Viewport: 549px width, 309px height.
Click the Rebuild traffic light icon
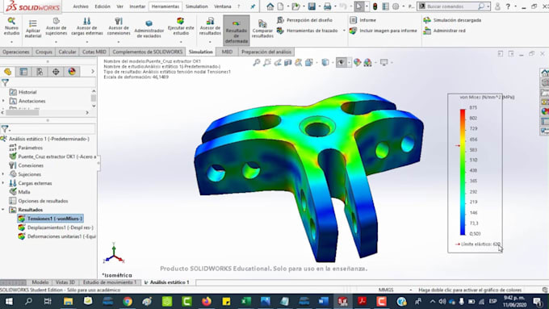coord(375,6)
